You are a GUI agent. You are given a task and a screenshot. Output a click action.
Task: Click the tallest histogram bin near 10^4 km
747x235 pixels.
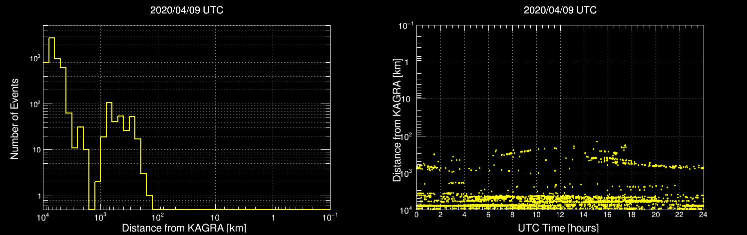[51, 123]
